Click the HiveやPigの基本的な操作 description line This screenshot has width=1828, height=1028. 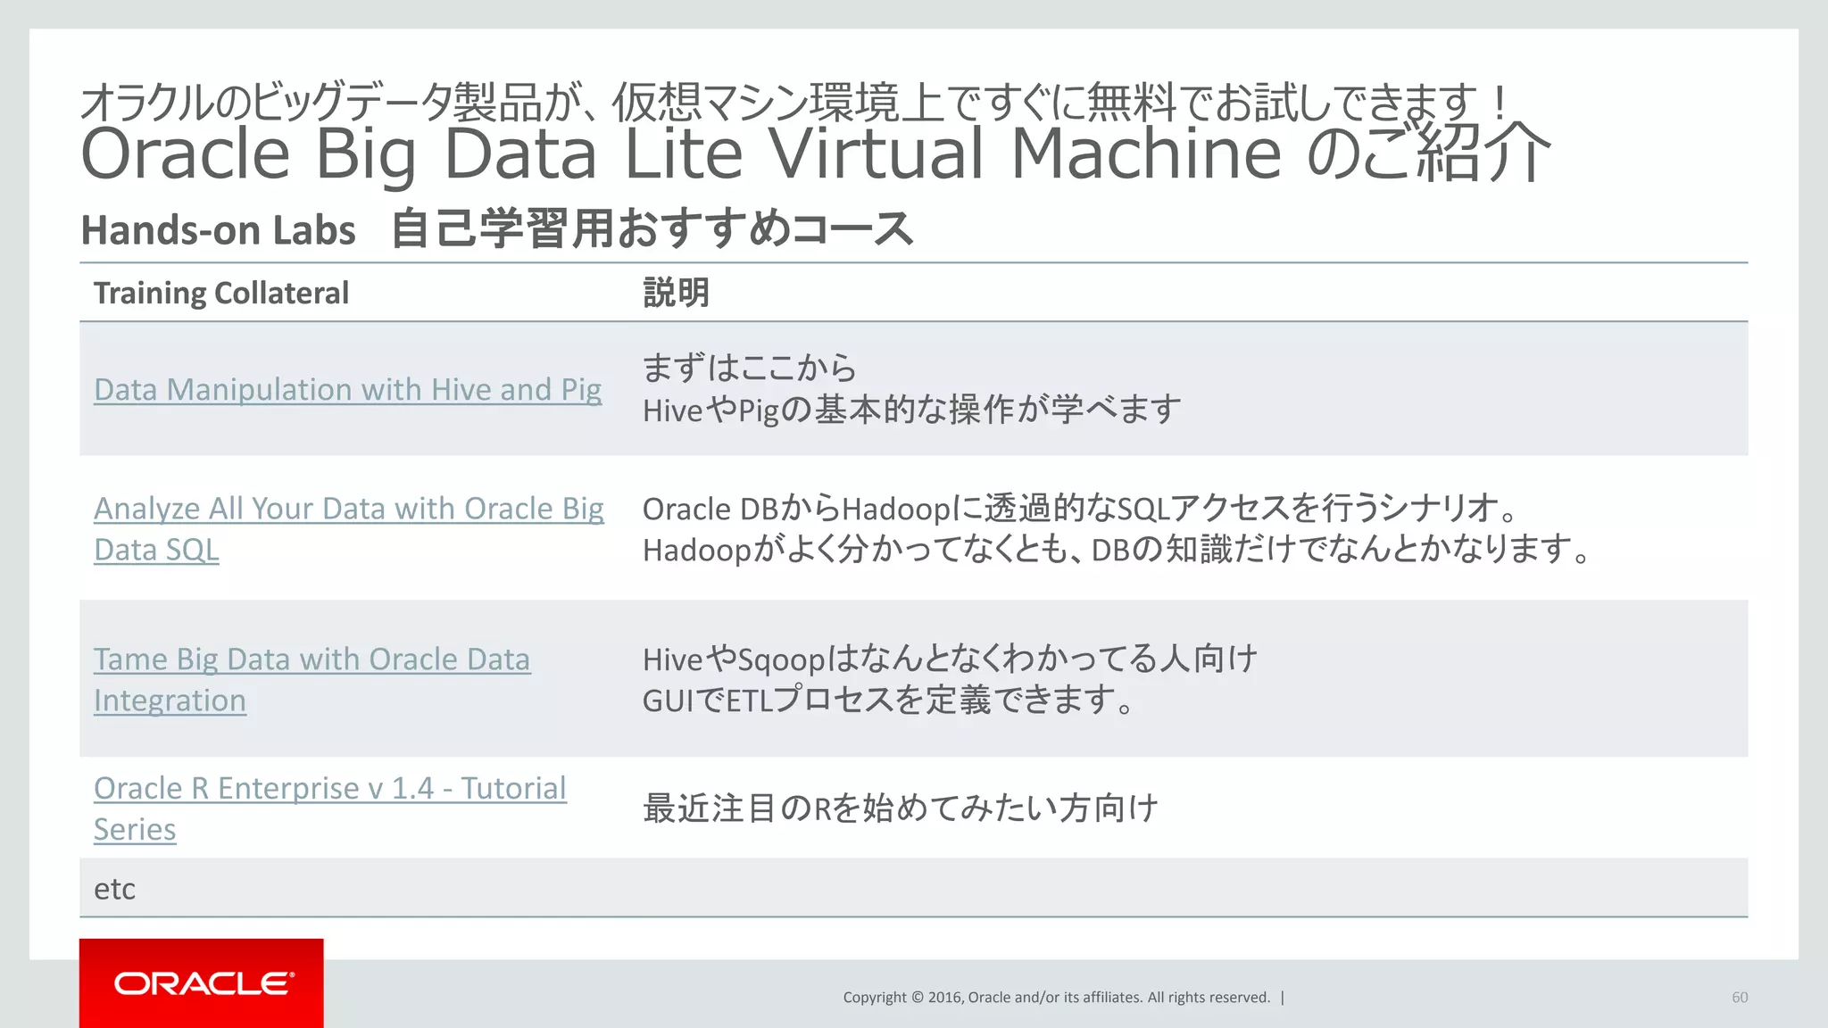(911, 410)
